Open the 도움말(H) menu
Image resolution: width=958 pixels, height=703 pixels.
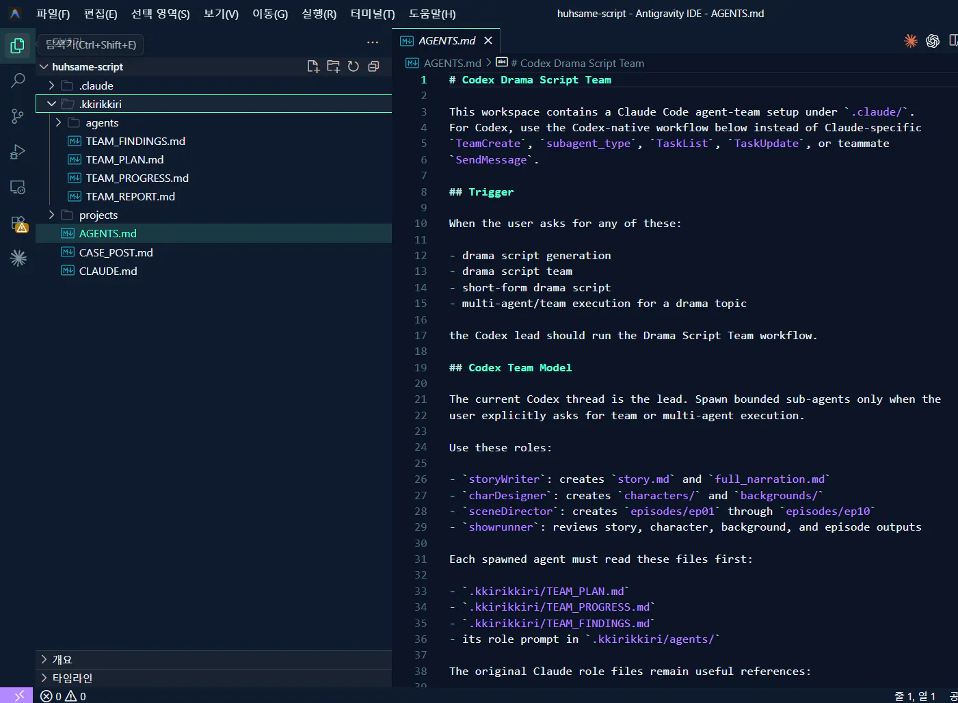pyautogui.click(x=432, y=14)
